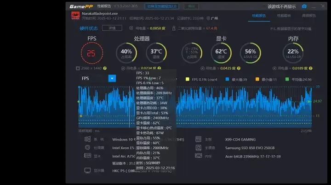Click the graphics card power icon beside 0.0435
The height and width of the screenshot is (185, 331).
(x=202, y=68)
